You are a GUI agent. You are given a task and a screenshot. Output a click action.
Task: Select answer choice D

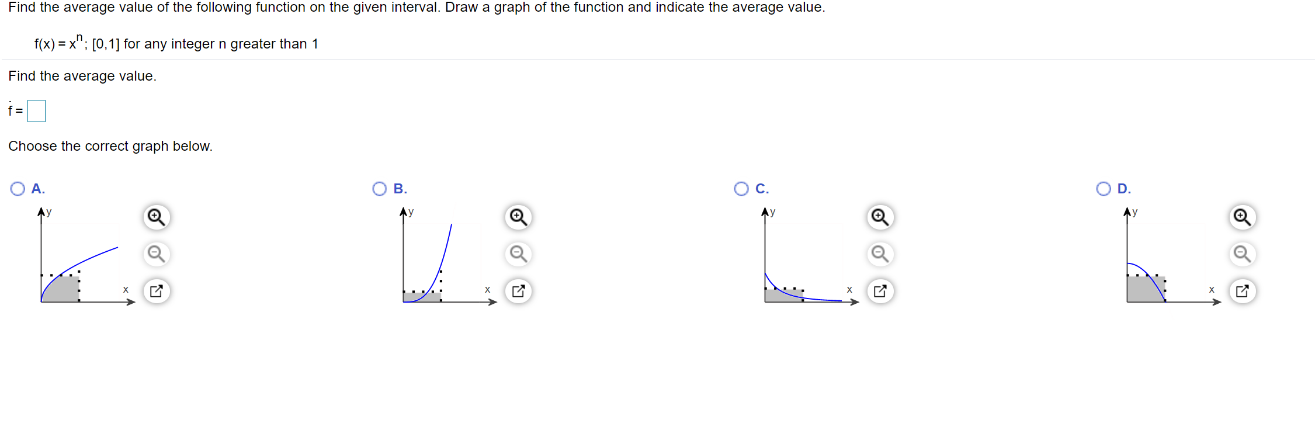click(1102, 188)
